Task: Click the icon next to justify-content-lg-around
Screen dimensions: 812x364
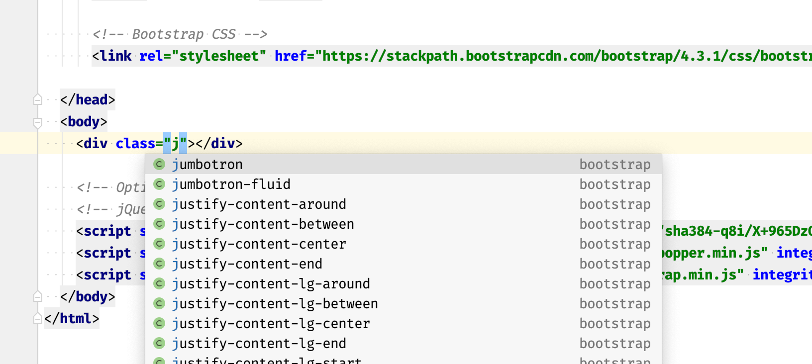Action: click(x=159, y=283)
